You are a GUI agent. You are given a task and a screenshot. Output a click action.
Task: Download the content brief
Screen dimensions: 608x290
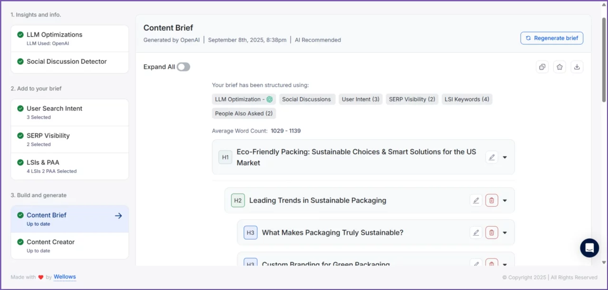pyautogui.click(x=577, y=67)
